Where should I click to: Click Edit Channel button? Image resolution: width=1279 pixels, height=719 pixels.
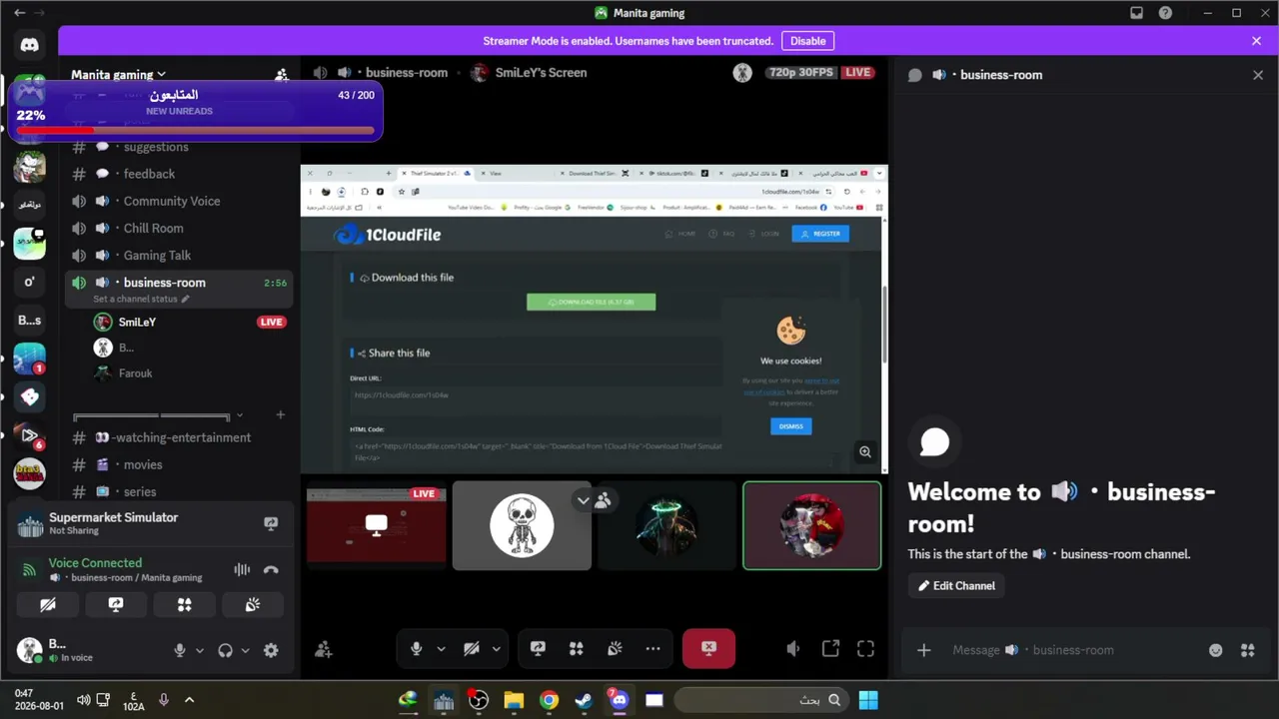[x=957, y=586]
